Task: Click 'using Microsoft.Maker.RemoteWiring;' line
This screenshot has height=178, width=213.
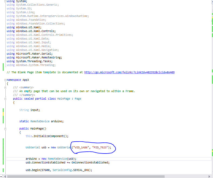Action: [x=34, y=58]
